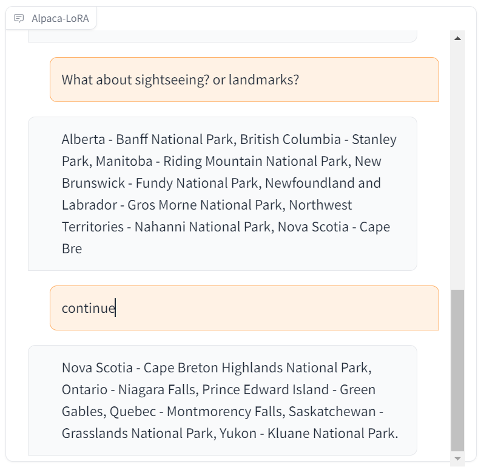The image size is (481, 475).
Task: Click at the text cursor after 'continue'
Action: 115,308
